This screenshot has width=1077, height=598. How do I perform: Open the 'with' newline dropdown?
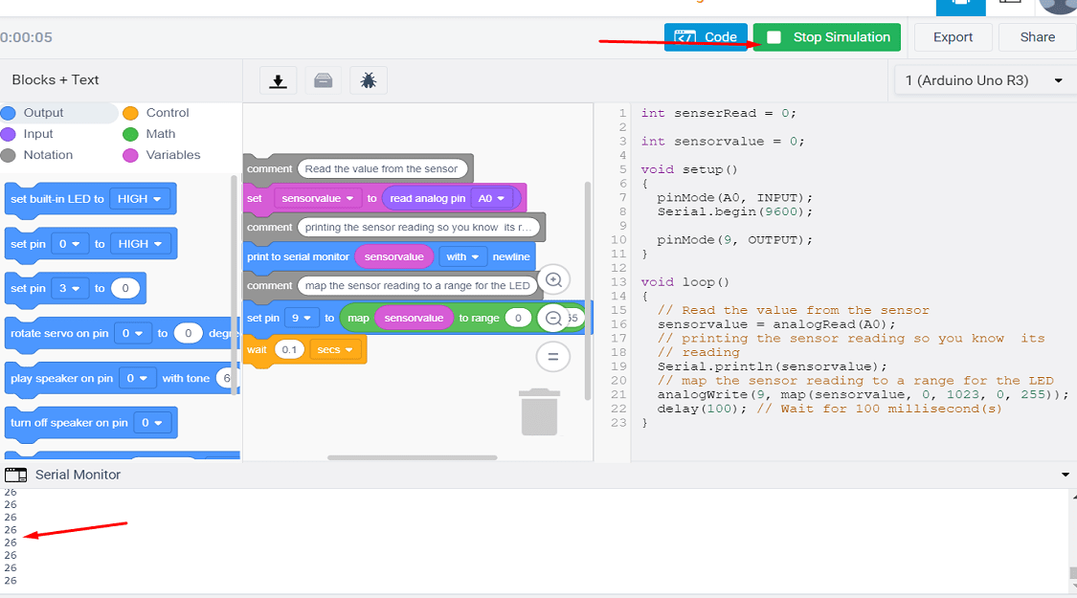click(x=462, y=256)
